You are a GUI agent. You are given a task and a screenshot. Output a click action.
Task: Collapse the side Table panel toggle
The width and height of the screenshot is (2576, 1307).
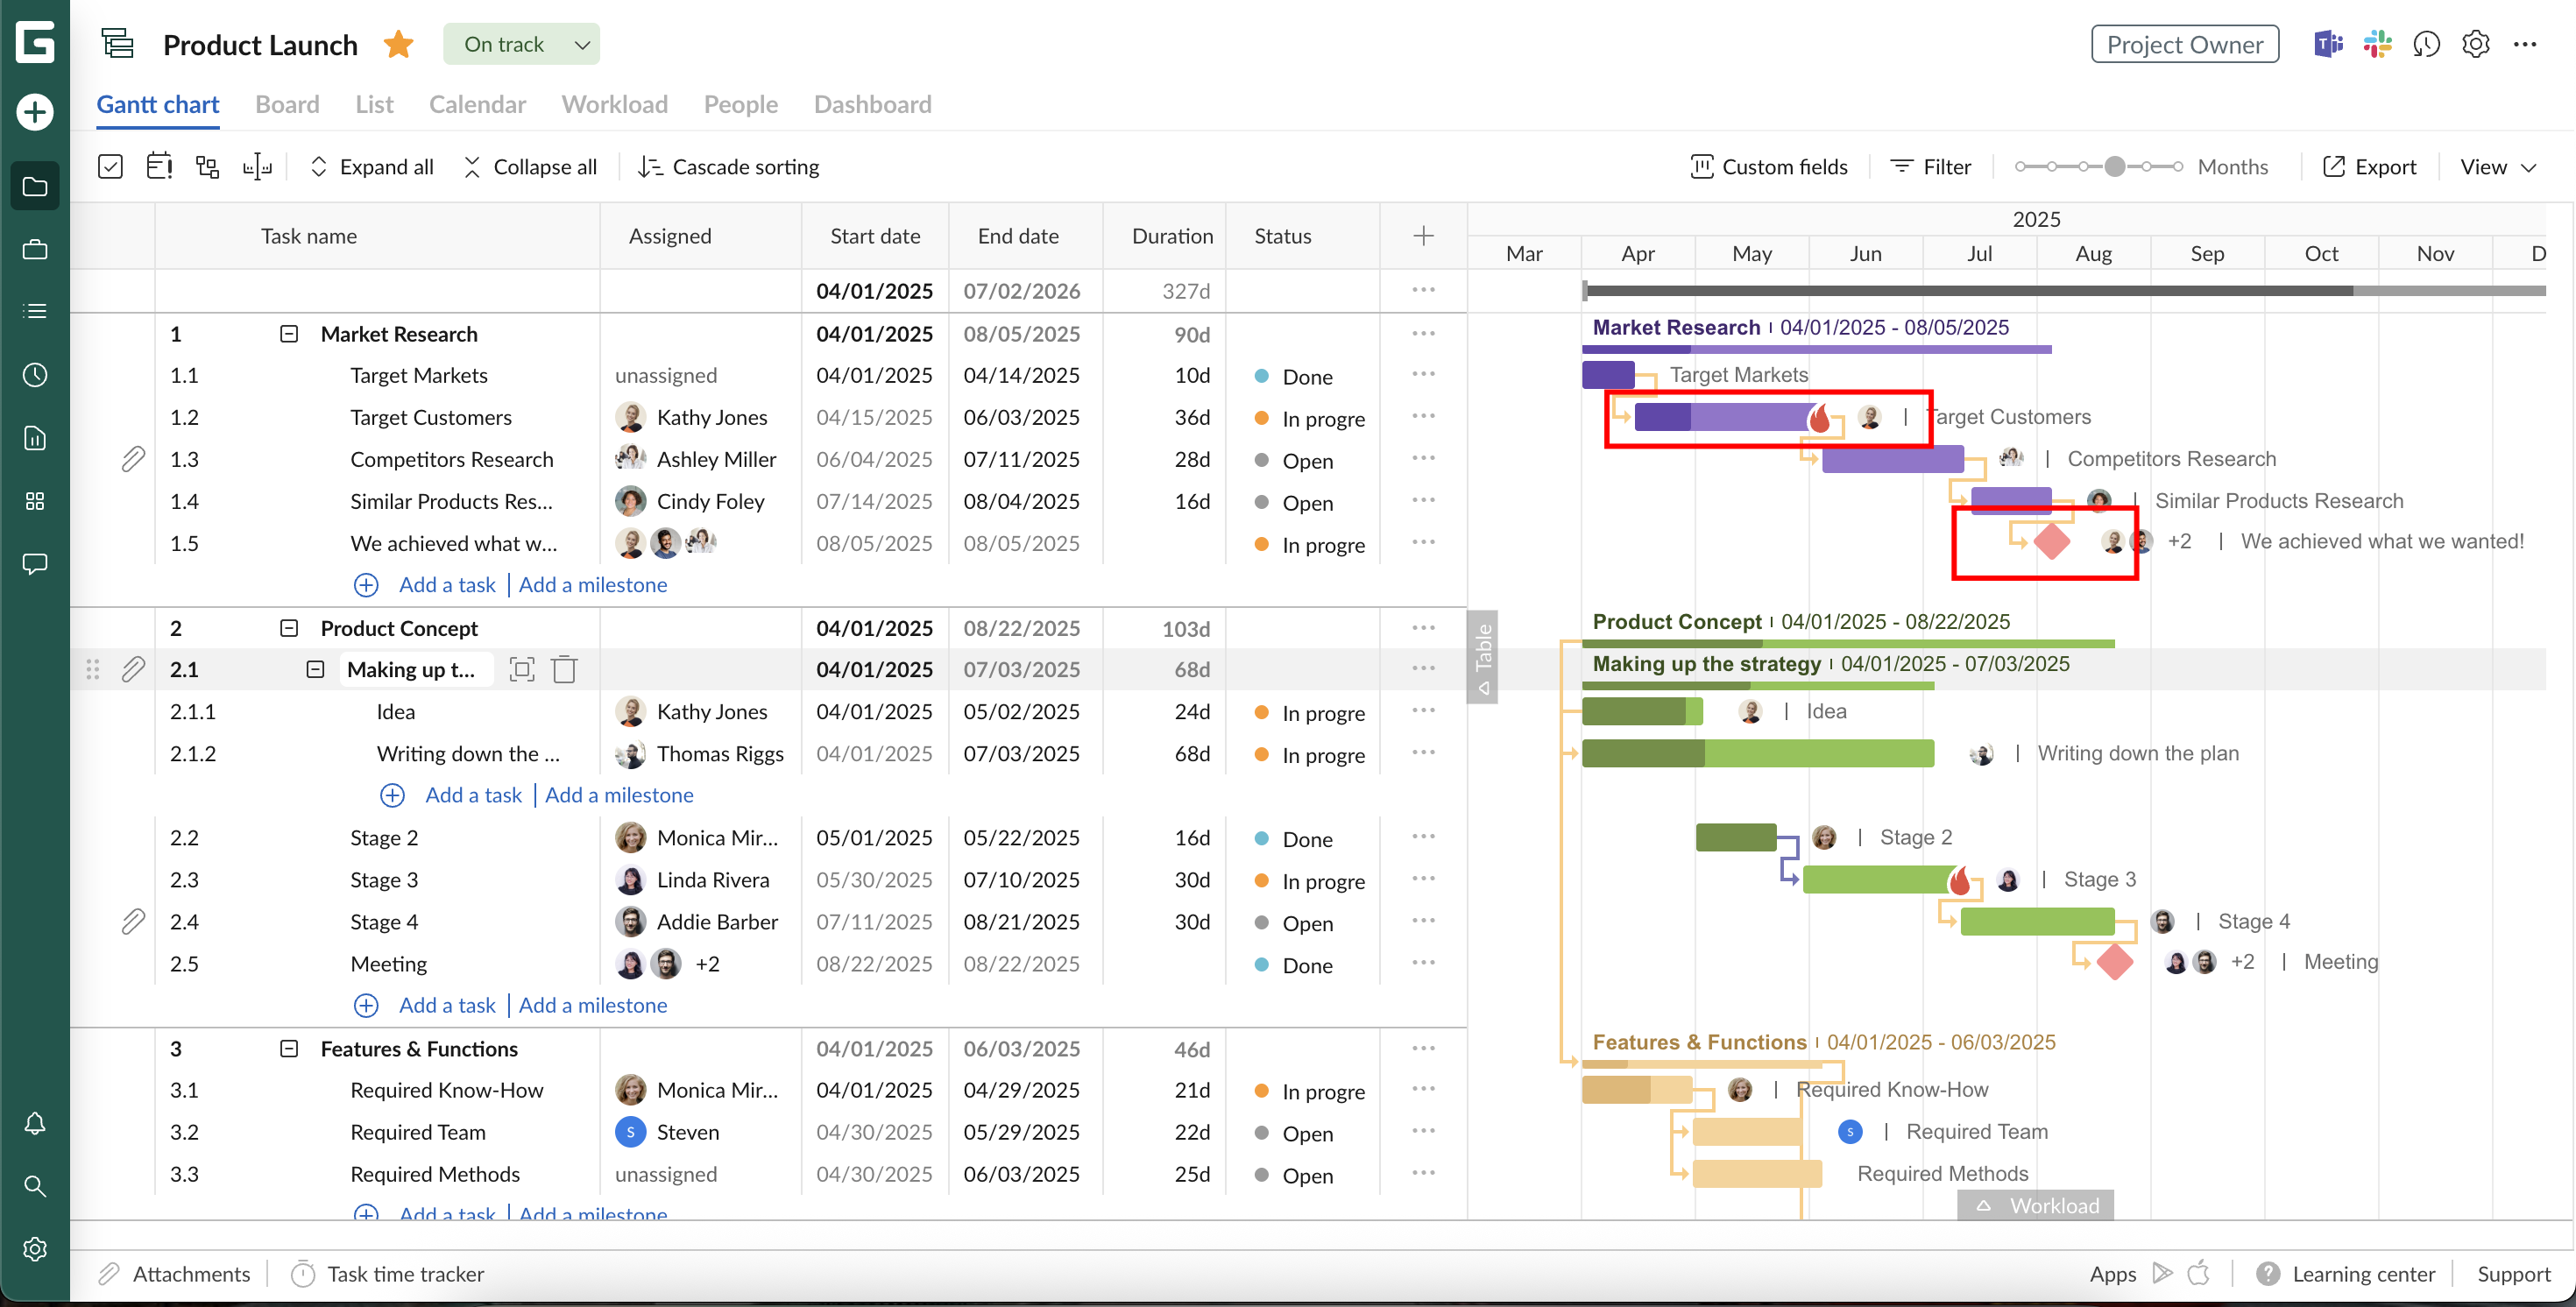point(1483,656)
